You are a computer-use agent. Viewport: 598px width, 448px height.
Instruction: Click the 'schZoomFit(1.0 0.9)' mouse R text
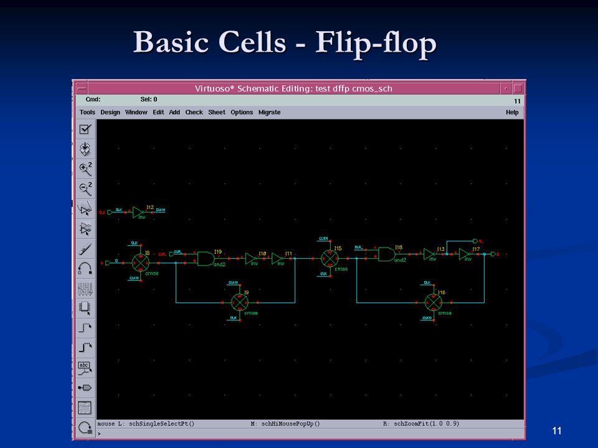pyautogui.click(x=426, y=424)
